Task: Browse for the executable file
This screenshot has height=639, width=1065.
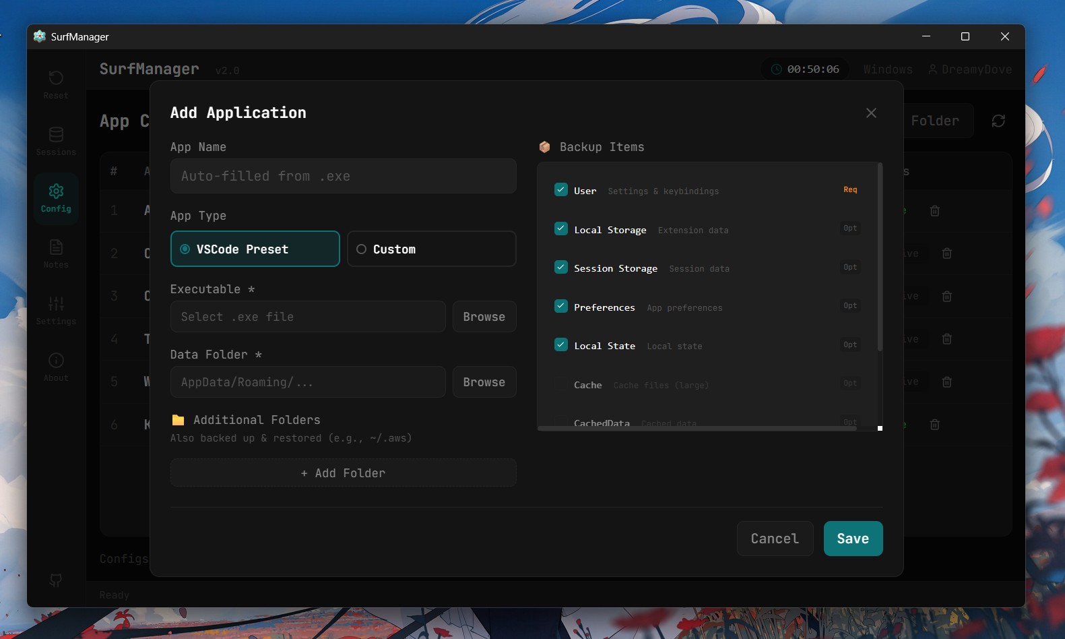Action: (x=484, y=317)
